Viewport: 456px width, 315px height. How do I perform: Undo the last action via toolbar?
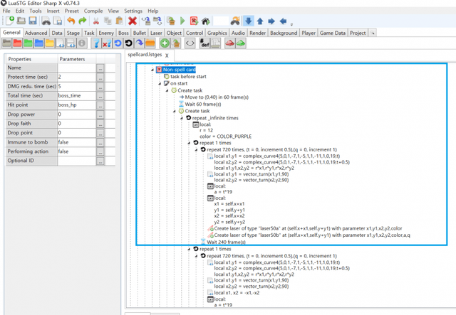coord(71,21)
